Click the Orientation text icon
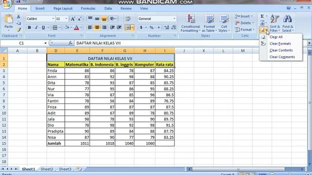Image resolution: width=312 pixels, height=175 pixels. (113, 18)
